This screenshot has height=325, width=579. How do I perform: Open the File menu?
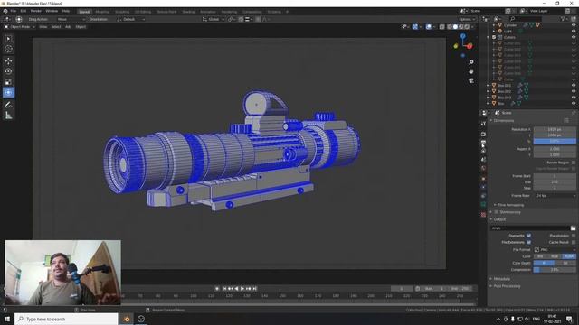click(x=14, y=11)
